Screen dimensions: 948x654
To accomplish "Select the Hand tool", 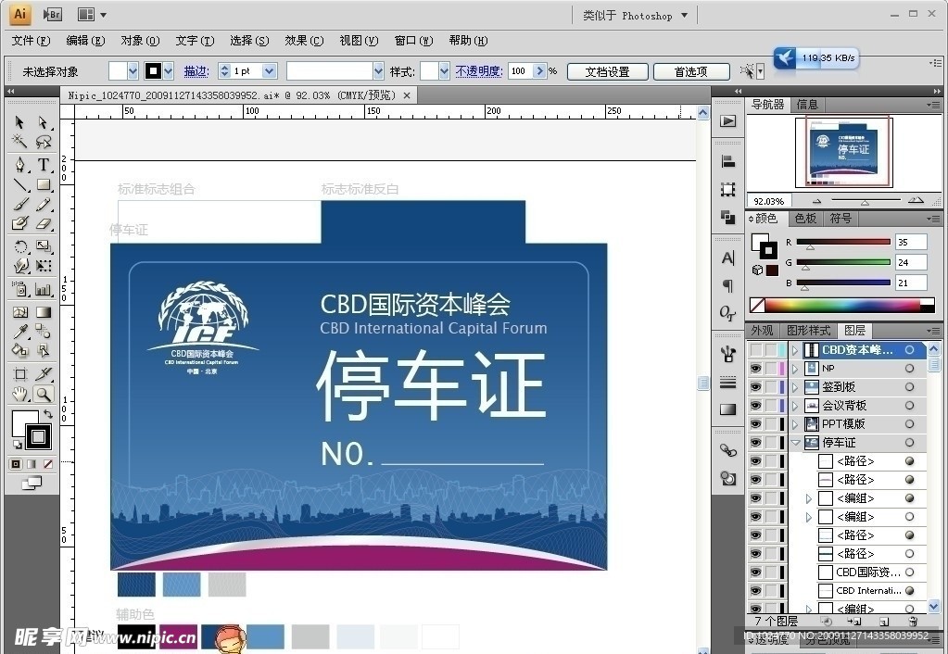I will (20, 395).
